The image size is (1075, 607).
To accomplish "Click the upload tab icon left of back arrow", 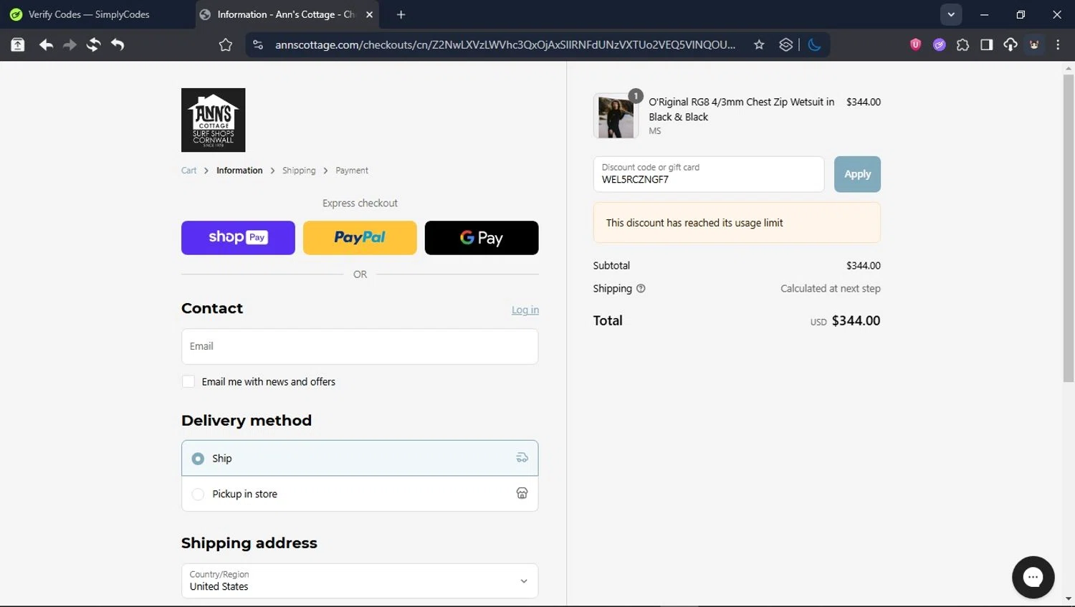I will click(x=18, y=44).
